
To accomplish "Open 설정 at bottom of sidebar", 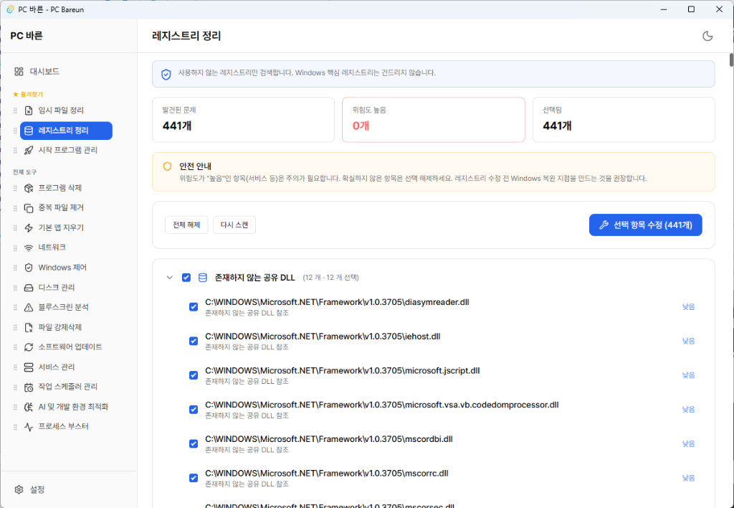I will click(x=37, y=489).
